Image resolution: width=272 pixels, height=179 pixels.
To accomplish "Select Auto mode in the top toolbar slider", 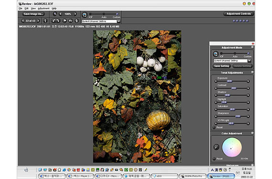I will [104, 14].
